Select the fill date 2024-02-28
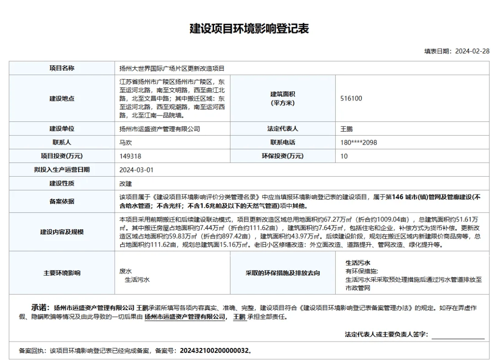 click(472, 51)
